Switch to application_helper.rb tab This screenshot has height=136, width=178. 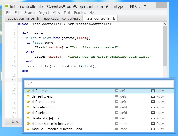point(23,18)
